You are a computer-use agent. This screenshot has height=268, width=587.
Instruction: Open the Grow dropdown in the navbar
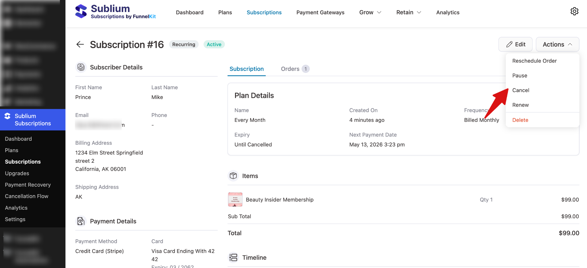point(370,12)
